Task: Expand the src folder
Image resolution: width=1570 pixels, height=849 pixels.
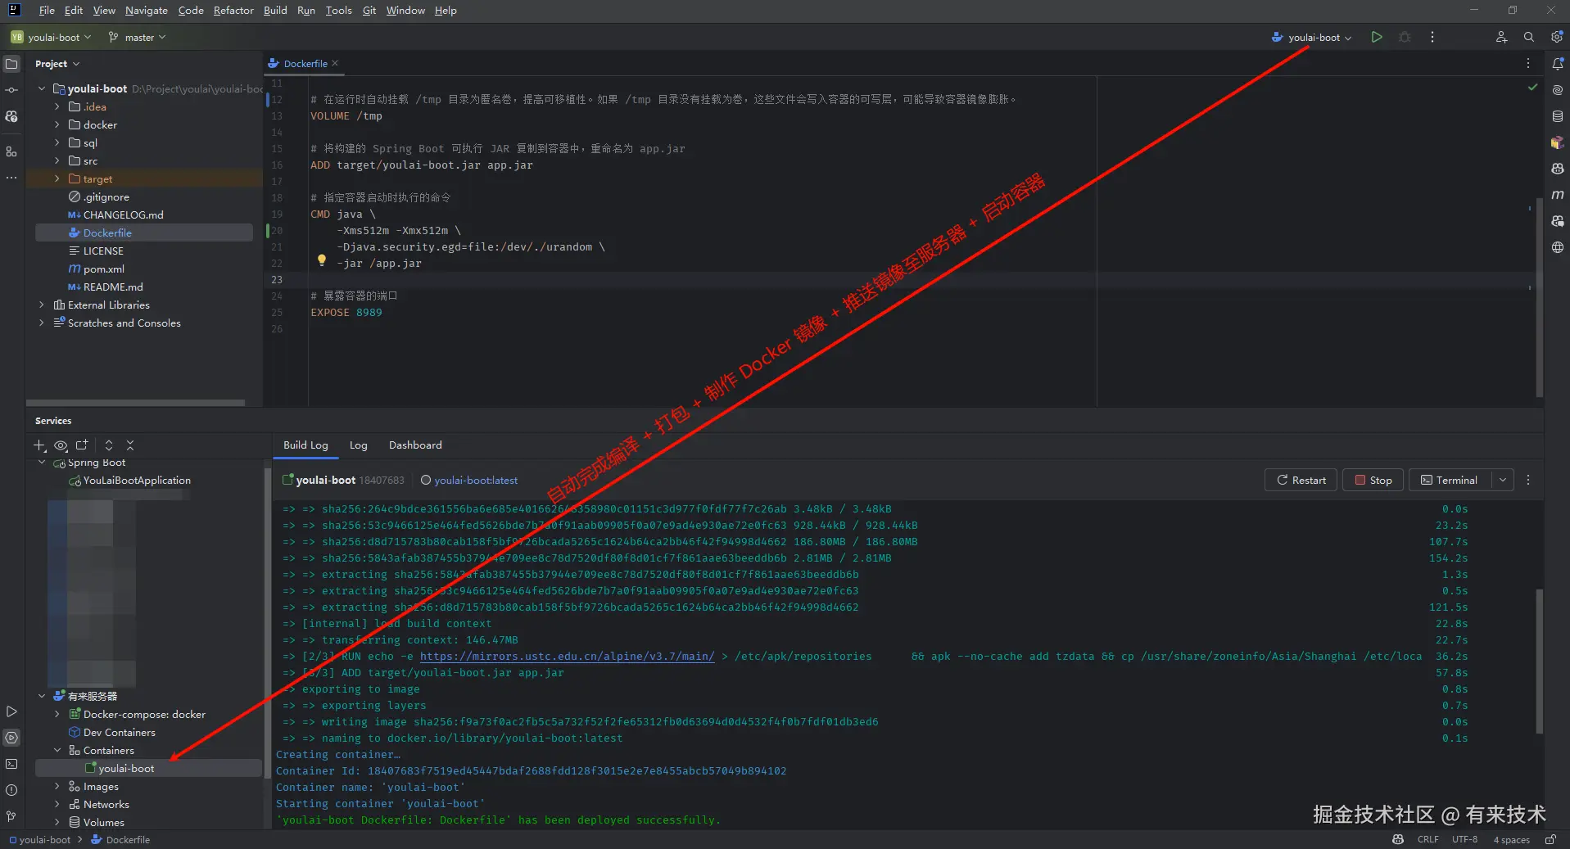Action: [57, 160]
